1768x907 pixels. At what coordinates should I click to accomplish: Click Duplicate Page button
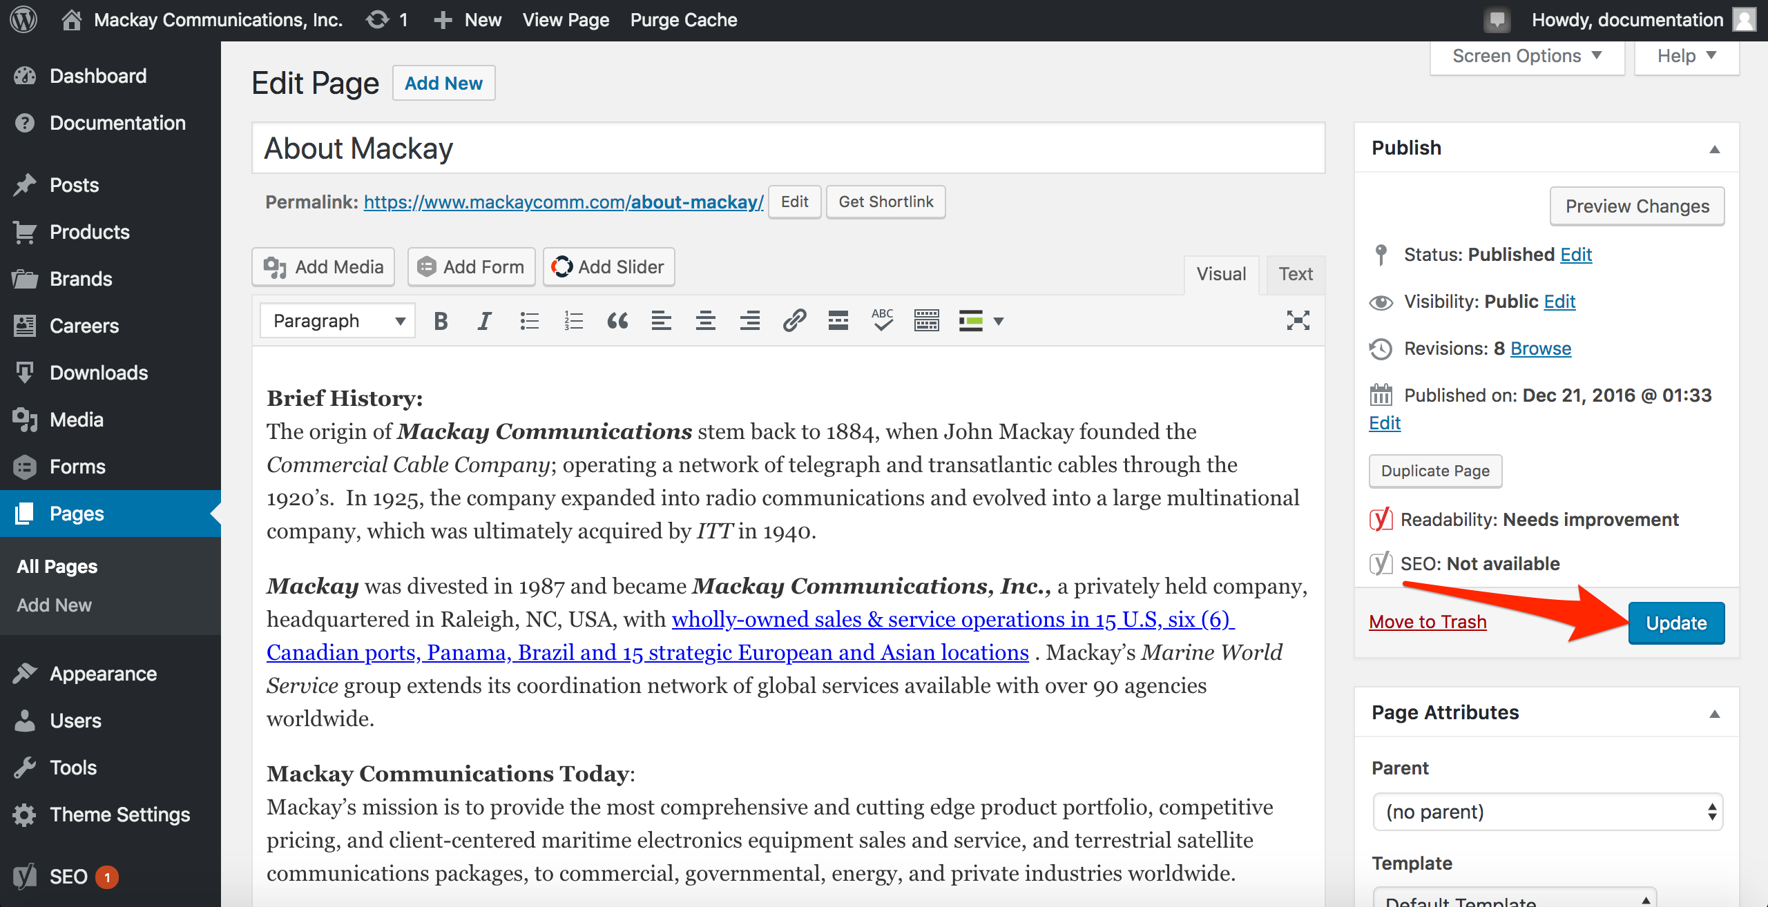pyautogui.click(x=1435, y=471)
